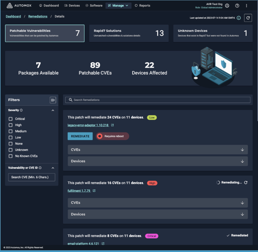This screenshot has width=258, height=252.
Task: Open the three-dot more options menu
Action: [x=246, y=6]
